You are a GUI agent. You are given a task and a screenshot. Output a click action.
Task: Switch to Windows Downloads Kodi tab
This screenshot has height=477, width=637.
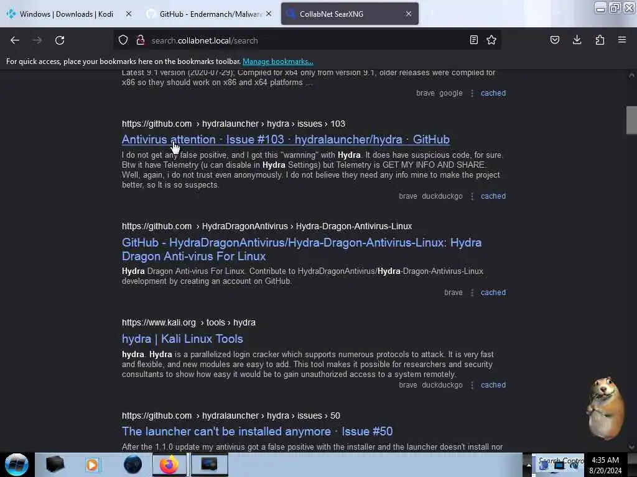tap(66, 14)
